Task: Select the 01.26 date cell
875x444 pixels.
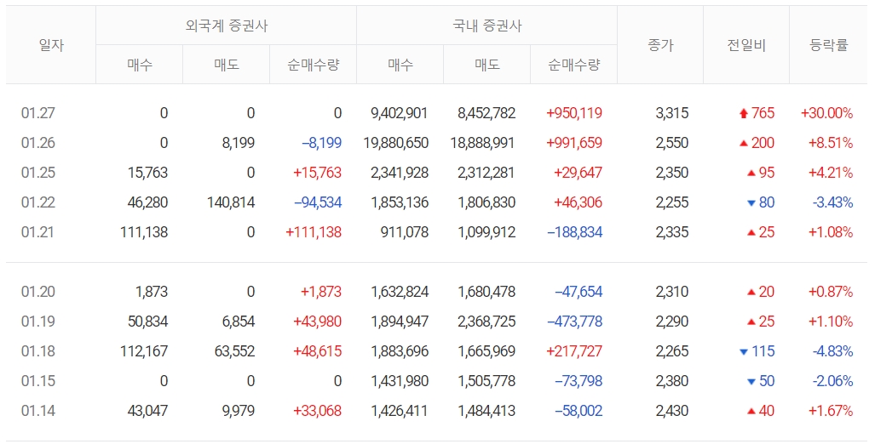Action: (x=38, y=143)
